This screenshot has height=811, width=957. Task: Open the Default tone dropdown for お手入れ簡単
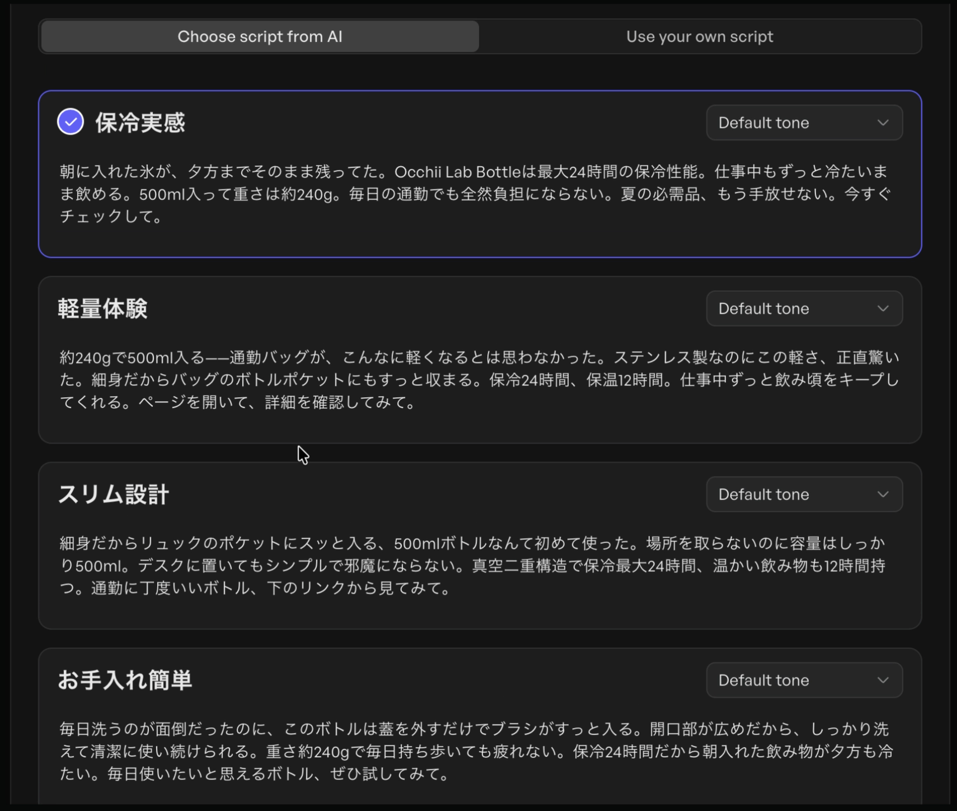[804, 681]
